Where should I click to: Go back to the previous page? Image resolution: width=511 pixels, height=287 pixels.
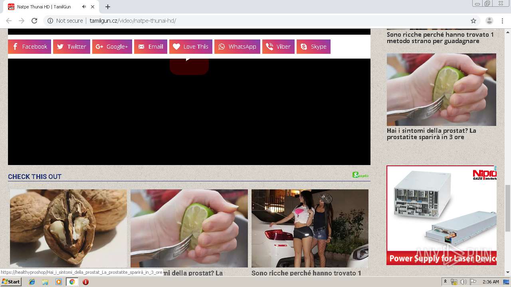click(9, 21)
